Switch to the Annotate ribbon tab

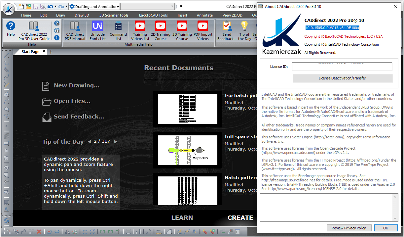205,15
